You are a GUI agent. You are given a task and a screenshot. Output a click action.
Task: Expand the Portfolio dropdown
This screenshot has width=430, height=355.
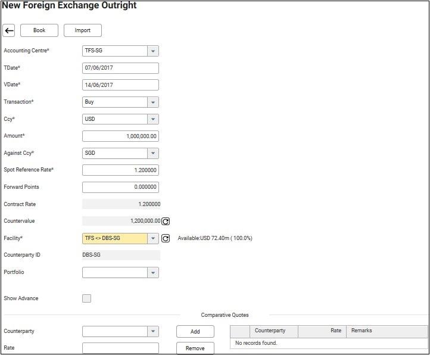(x=153, y=273)
